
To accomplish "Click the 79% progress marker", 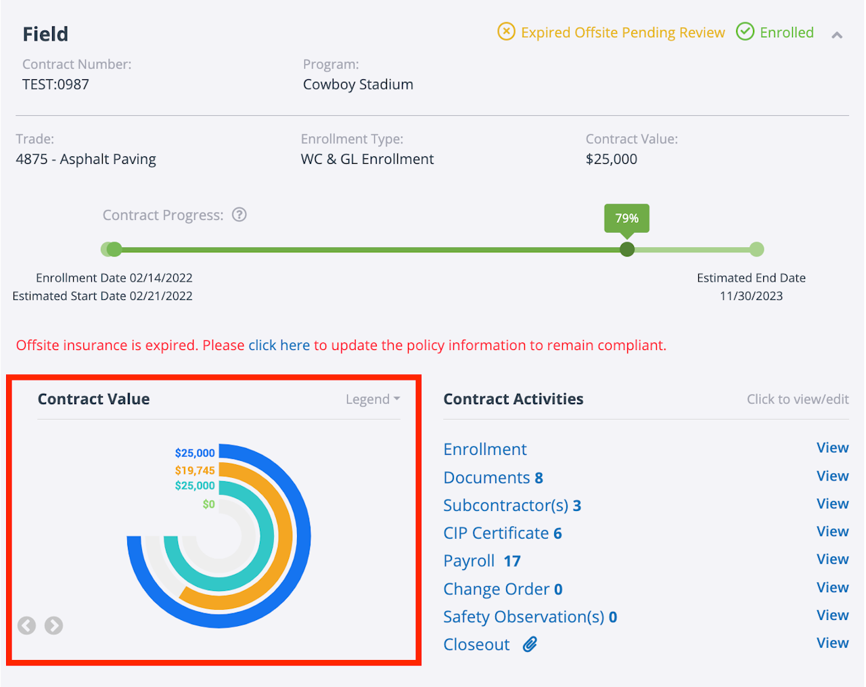I will pos(627,249).
